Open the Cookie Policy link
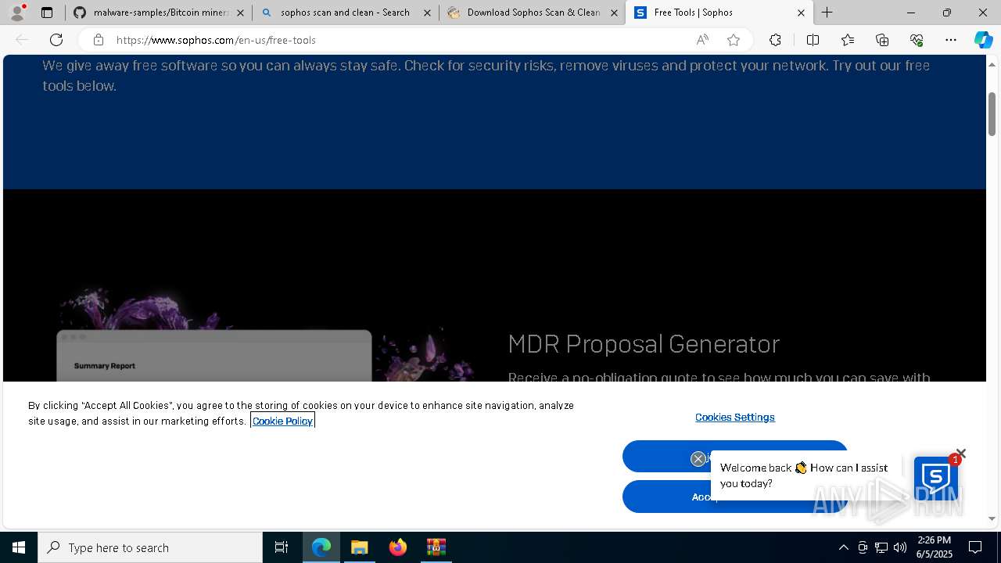This screenshot has width=1001, height=563. [282, 421]
